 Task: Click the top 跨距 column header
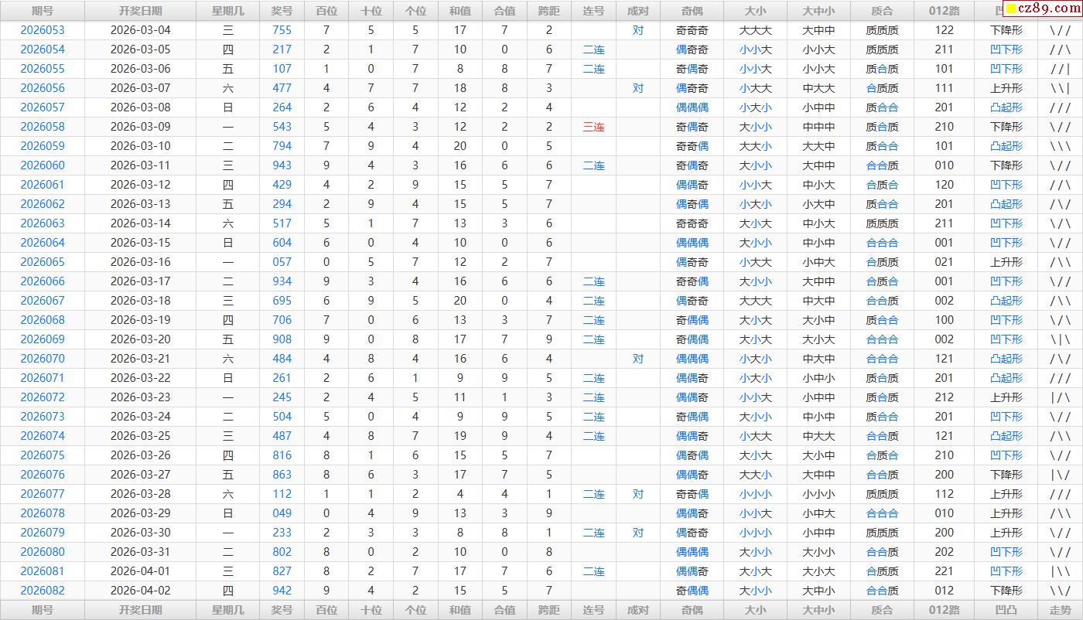[x=549, y=11]
